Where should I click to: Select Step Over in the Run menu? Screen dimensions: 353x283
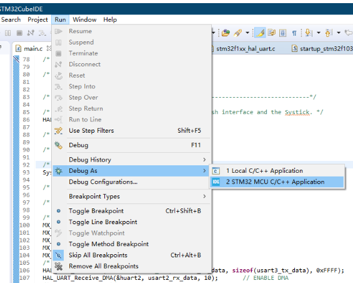coord(131,98)
